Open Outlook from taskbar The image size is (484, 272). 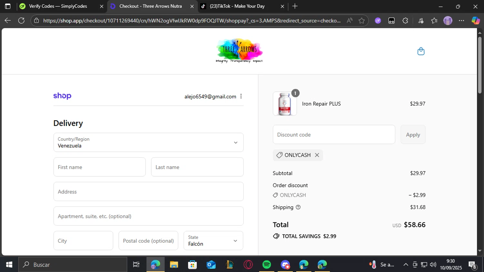point(211,265)
